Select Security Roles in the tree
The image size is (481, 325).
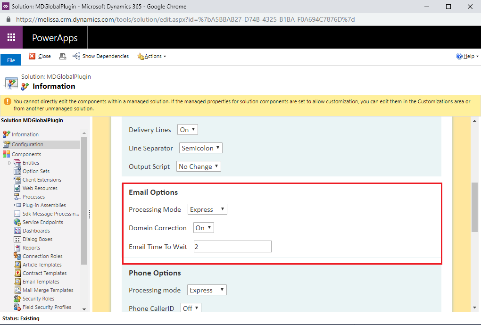click(x=38, y=299)
